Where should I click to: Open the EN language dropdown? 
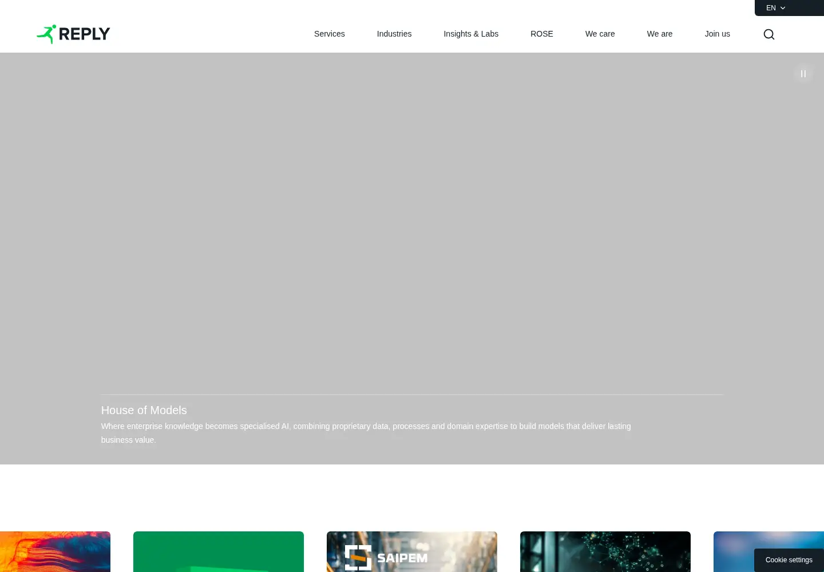pyautogui.click(x=776, y=8)
